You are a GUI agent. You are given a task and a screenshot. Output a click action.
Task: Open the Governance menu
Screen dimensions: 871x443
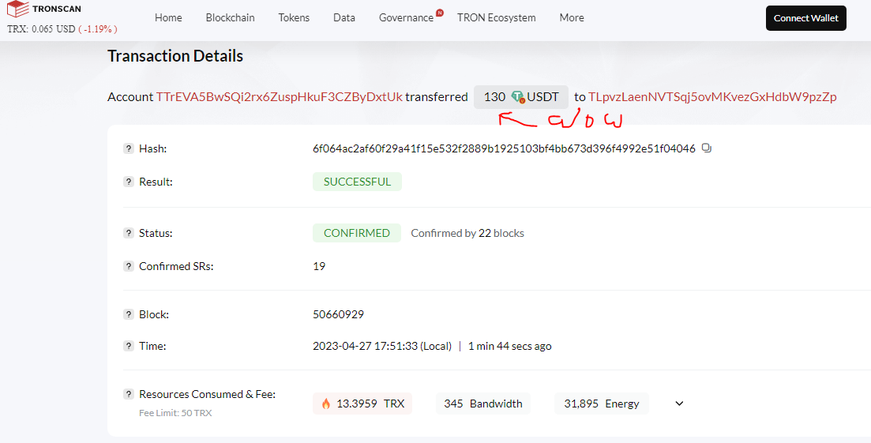[x=406, y=17]
